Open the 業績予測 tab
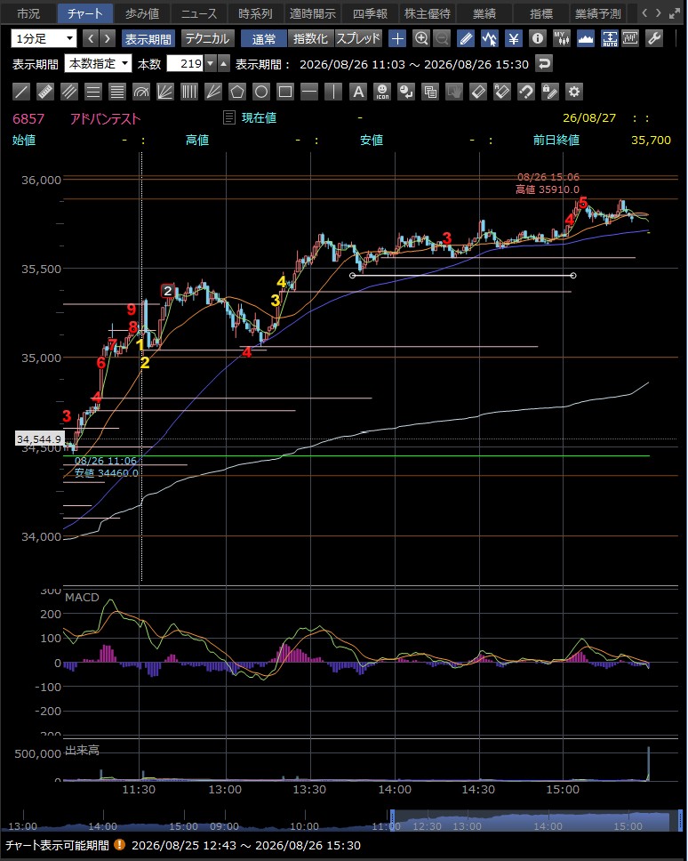 tap(598, 13)
